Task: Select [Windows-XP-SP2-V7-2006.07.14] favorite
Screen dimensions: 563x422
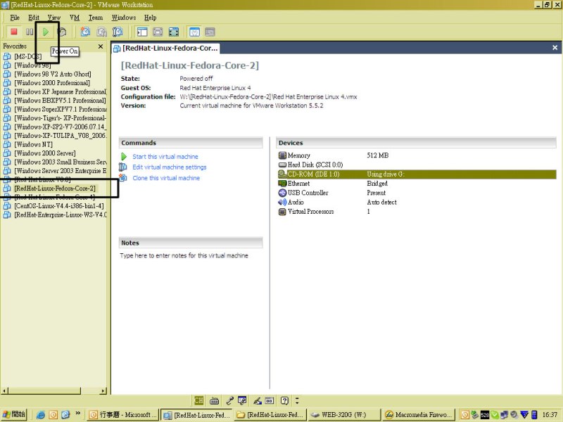Action: pos(61,127)
